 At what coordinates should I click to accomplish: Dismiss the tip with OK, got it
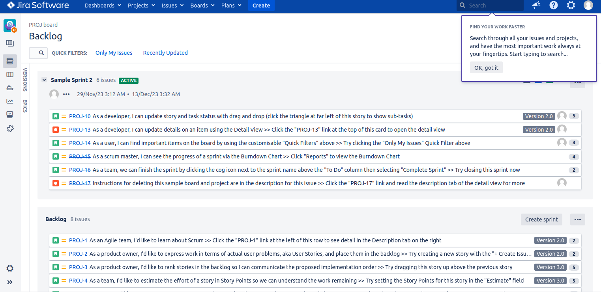point(486,68)
